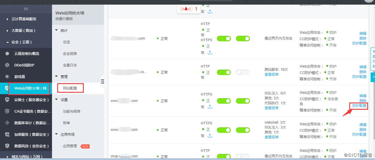Select Web应用防火墙 in left sidebar
The width and height of the screenshot is (375, 160).
29,88
